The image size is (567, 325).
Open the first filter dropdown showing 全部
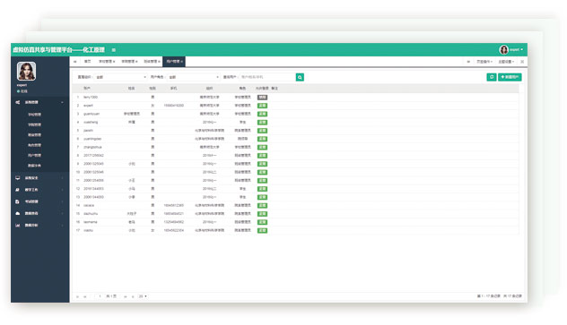(x=121, y=77)
